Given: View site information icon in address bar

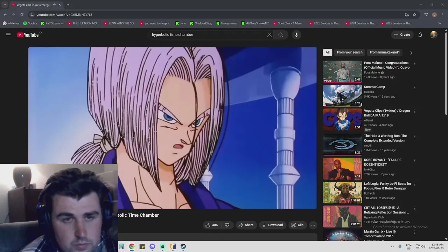Looking at the screenshot, I should [32, 15].
